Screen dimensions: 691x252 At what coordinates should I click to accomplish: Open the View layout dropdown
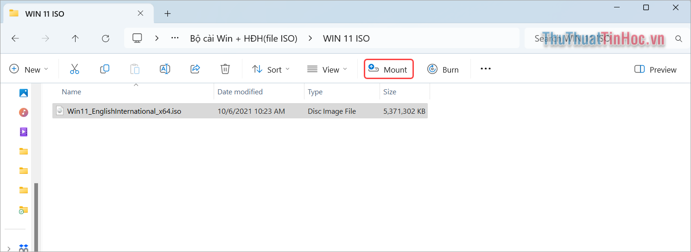coord(327,69)
